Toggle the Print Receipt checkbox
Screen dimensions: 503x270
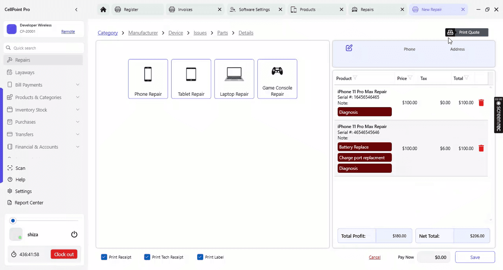tap(104, 257)
